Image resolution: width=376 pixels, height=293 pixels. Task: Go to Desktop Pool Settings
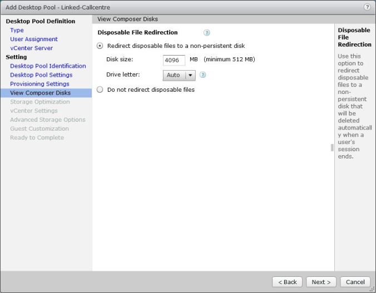click(41, 75)
